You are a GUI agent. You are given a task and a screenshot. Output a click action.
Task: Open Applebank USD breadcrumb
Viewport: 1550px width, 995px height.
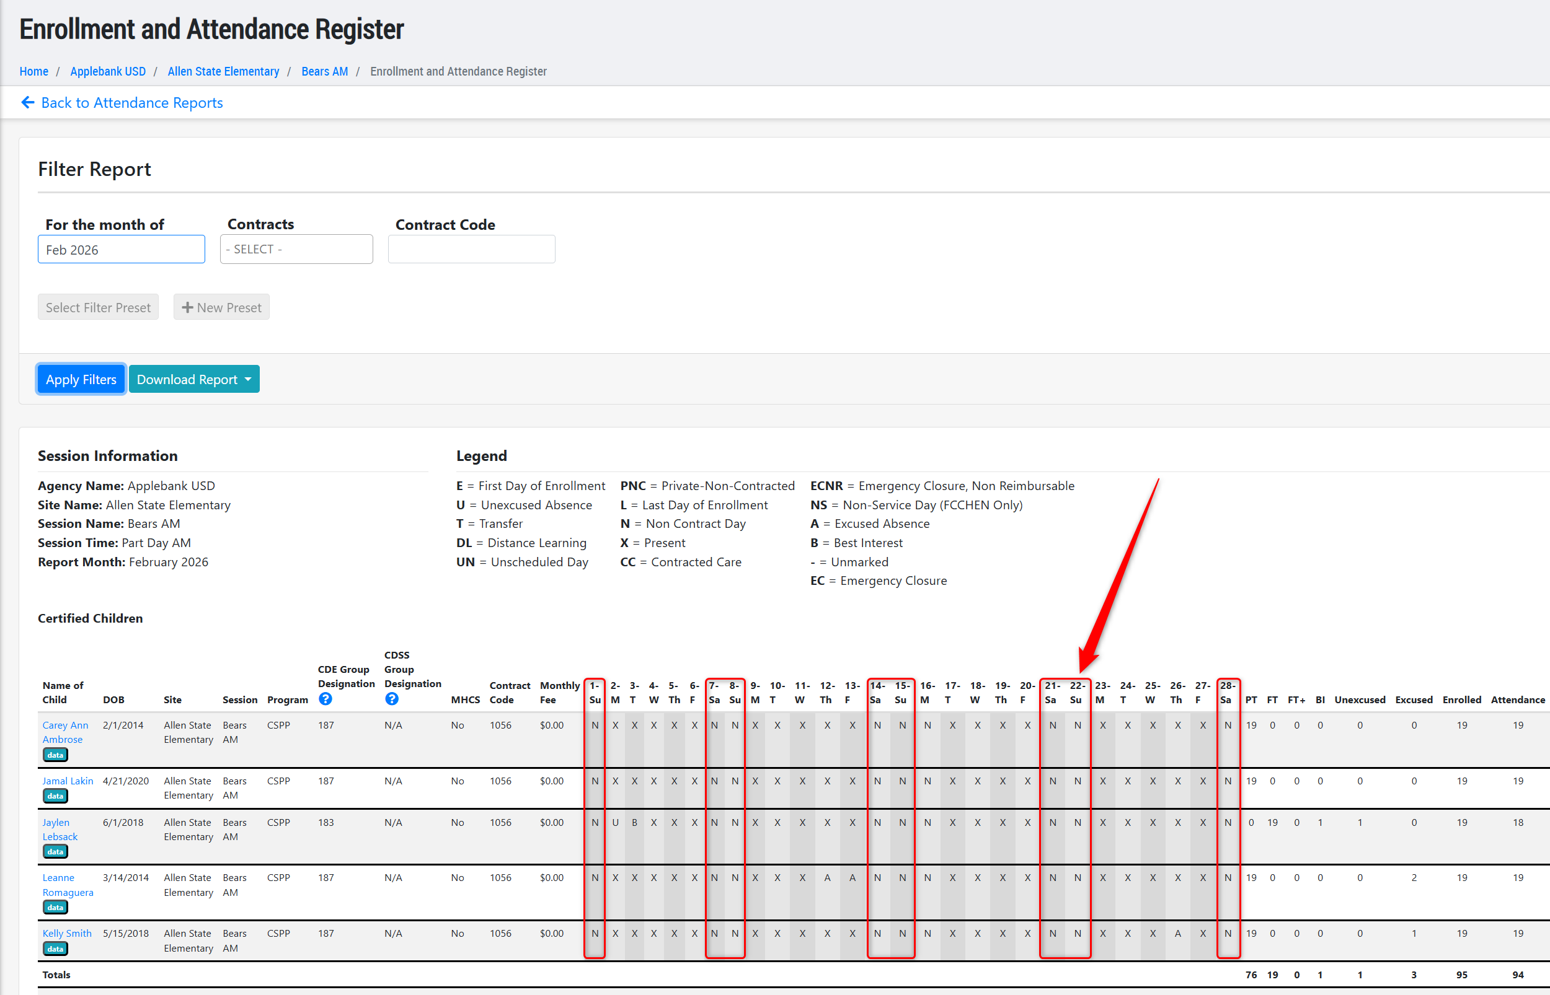pos(108,71)
